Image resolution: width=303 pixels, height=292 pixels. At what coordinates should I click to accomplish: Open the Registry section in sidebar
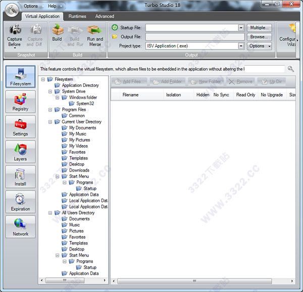[21, 102]
